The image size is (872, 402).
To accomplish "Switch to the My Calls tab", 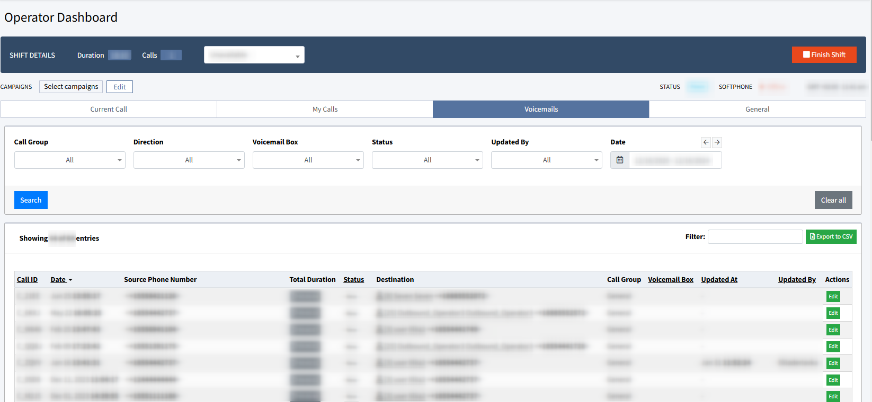I will click(x=325, y=109).
